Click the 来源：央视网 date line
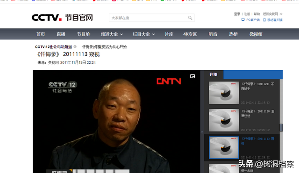 click(66, 62)
